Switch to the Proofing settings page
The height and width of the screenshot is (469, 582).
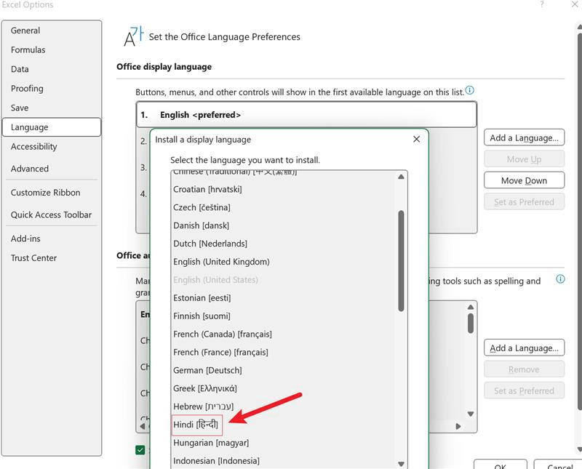click(x=28, y=88)
